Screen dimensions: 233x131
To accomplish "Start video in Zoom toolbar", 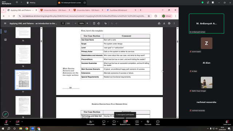I will pyautogui.click(x=17, y=123).
